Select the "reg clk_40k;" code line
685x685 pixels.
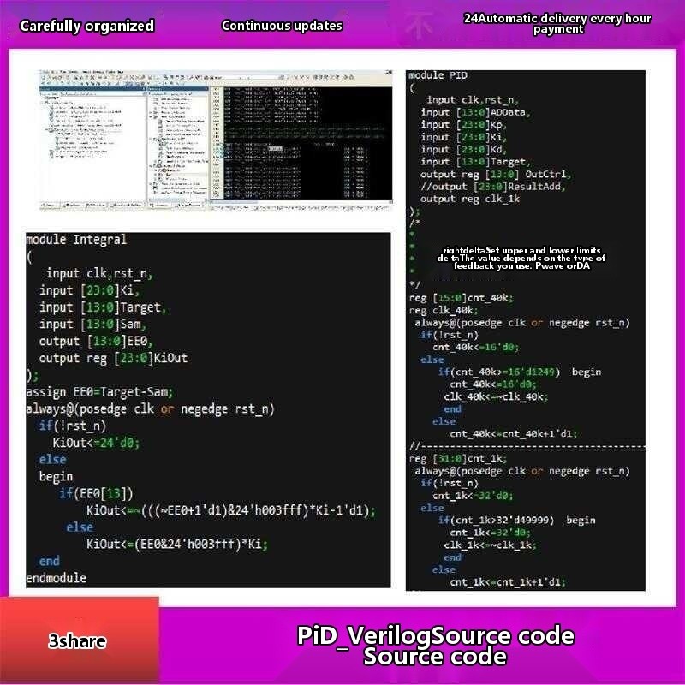click(x=444, y=310)
